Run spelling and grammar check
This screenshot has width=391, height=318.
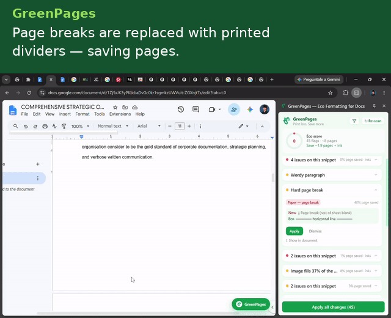pos(54,127)
